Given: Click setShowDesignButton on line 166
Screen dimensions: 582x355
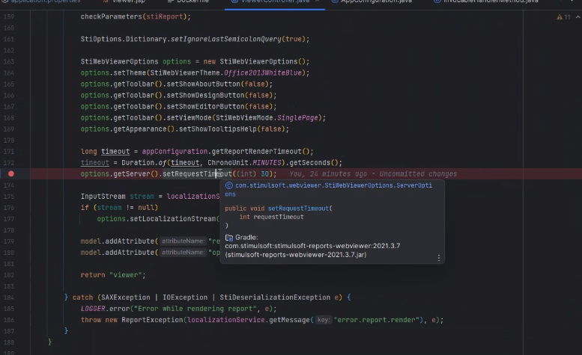Looking at the screenshot, I should (x=206, y=96).
